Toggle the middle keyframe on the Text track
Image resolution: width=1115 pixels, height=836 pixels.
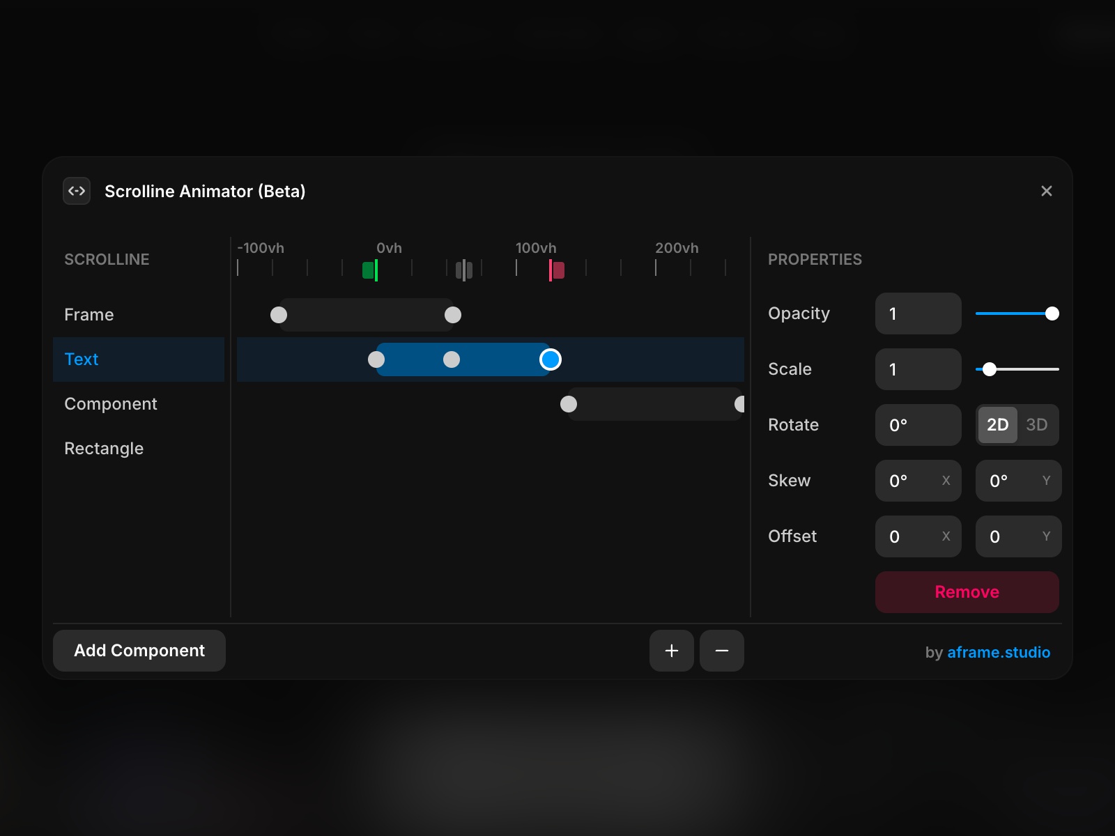click(452, 359)
